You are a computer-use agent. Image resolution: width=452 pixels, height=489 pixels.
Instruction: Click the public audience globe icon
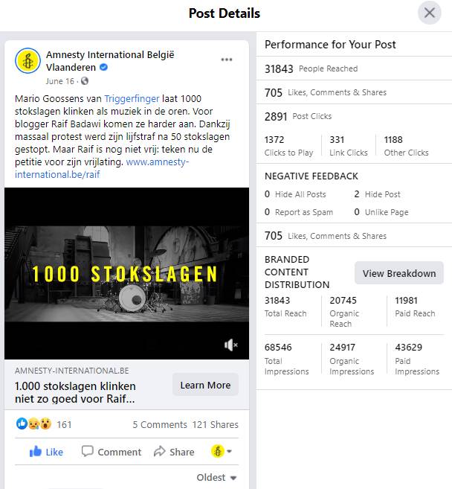(84, 80)
